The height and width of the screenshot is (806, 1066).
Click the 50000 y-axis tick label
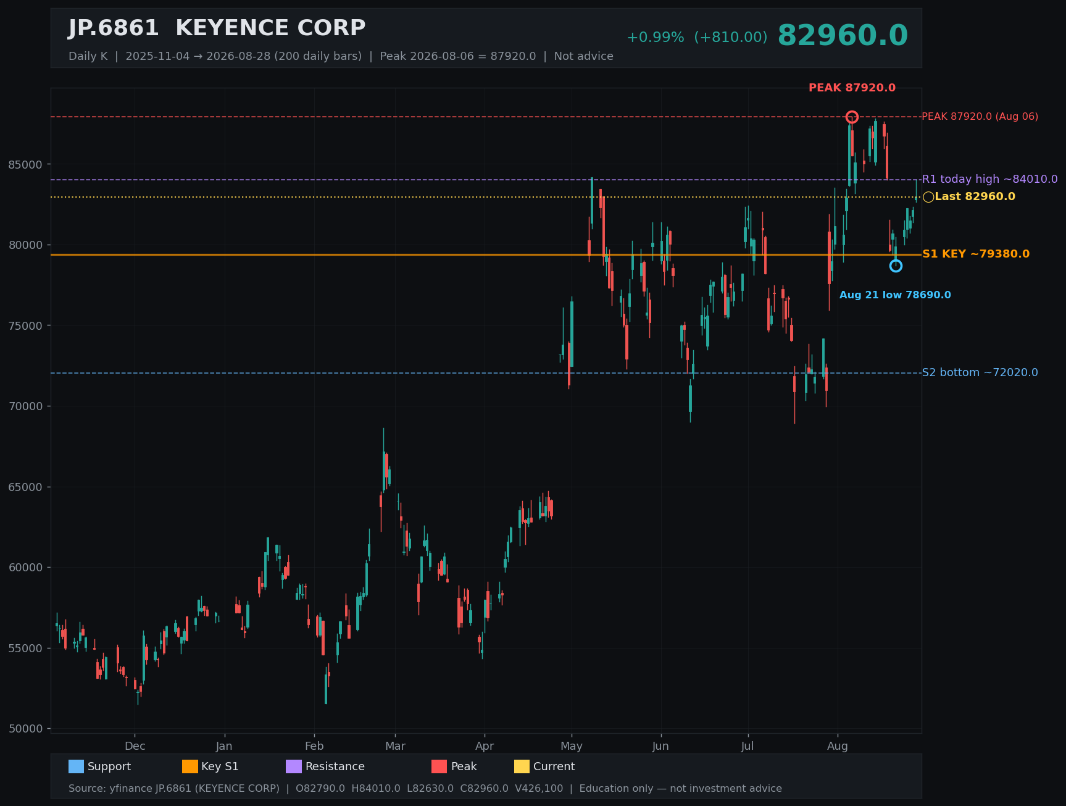pos(25,729)
